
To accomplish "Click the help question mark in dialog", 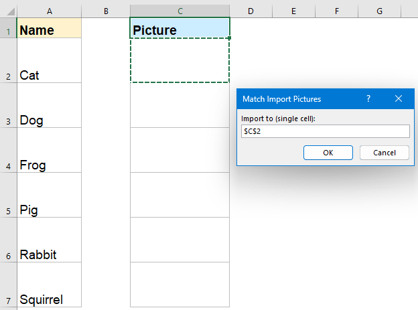I will 368,98.
